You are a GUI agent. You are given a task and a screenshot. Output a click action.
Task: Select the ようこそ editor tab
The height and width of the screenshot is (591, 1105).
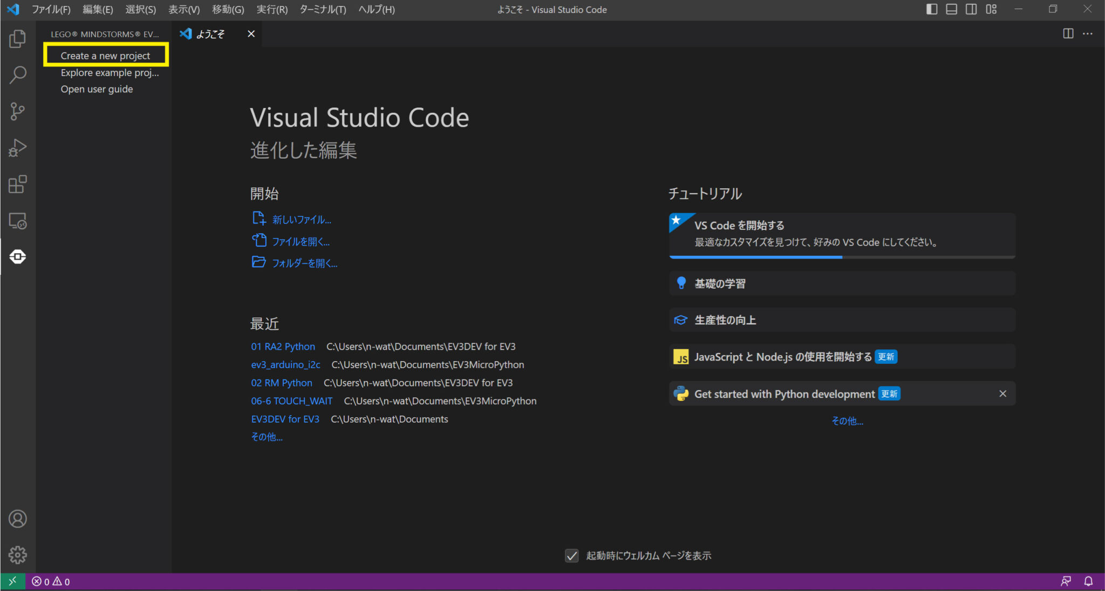click(217, 34)
